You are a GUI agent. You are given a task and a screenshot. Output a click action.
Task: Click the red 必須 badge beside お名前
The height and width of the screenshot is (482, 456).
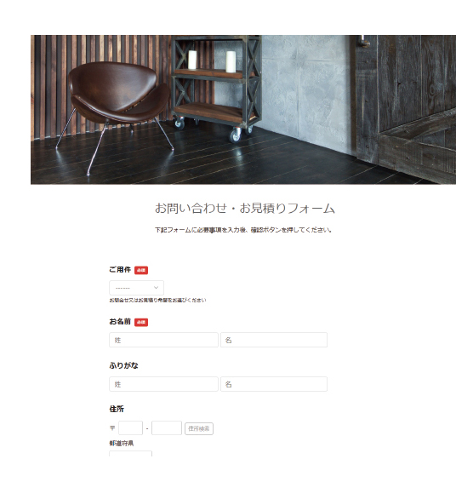[x=141, y=322]
